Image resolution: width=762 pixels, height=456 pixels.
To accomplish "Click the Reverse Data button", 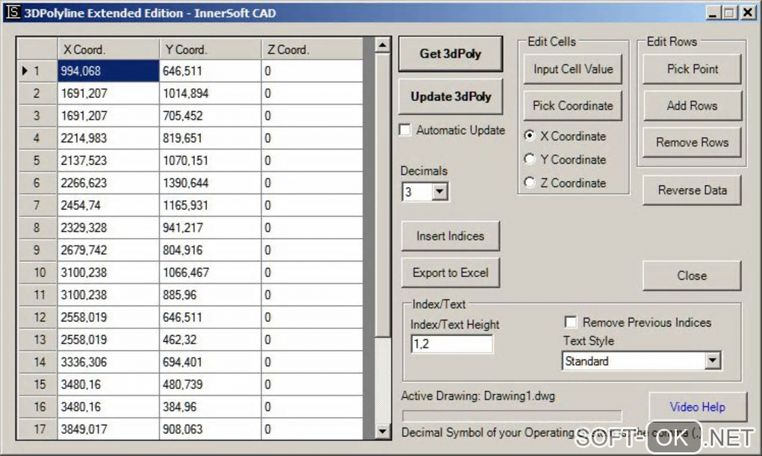I will click(x=692, y=190).
